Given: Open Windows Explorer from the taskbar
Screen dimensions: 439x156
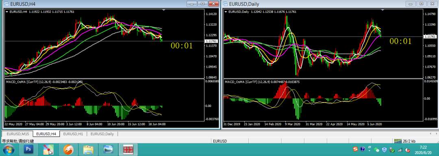Looking at the screenshot, I should coord(89,150).
